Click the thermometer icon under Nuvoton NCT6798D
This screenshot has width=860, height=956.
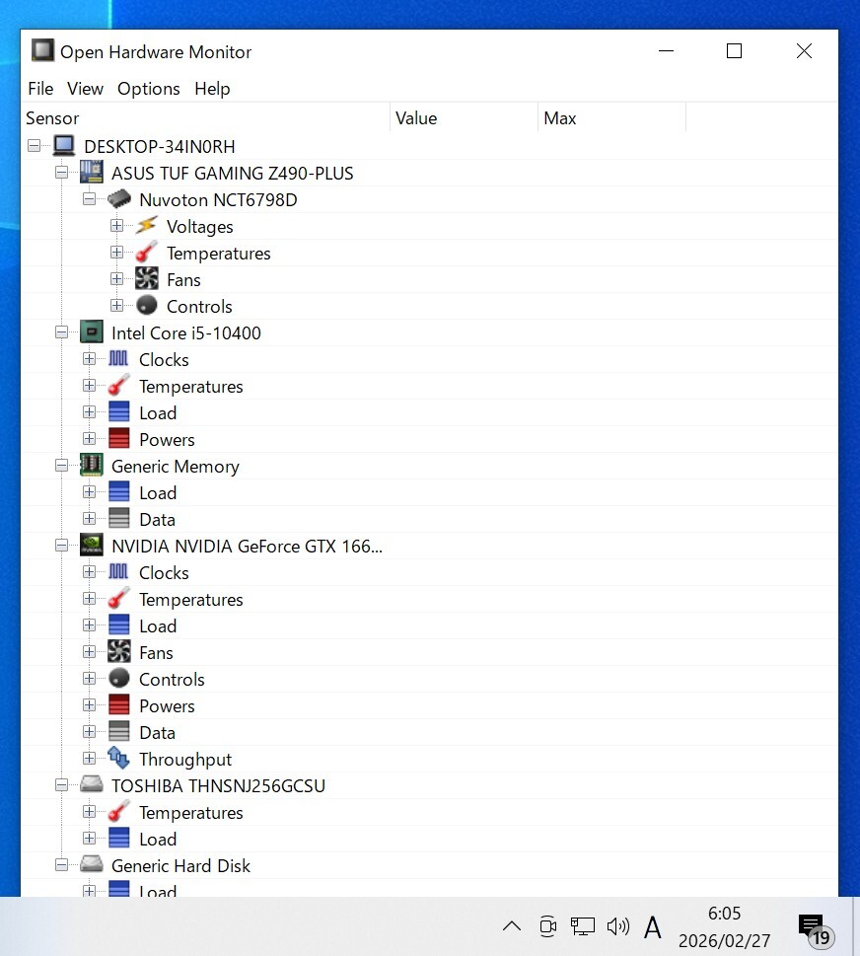pyautogui.click(x=146, y=253)
